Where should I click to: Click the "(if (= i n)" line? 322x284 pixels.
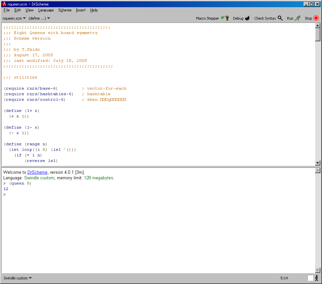point(28,155)
